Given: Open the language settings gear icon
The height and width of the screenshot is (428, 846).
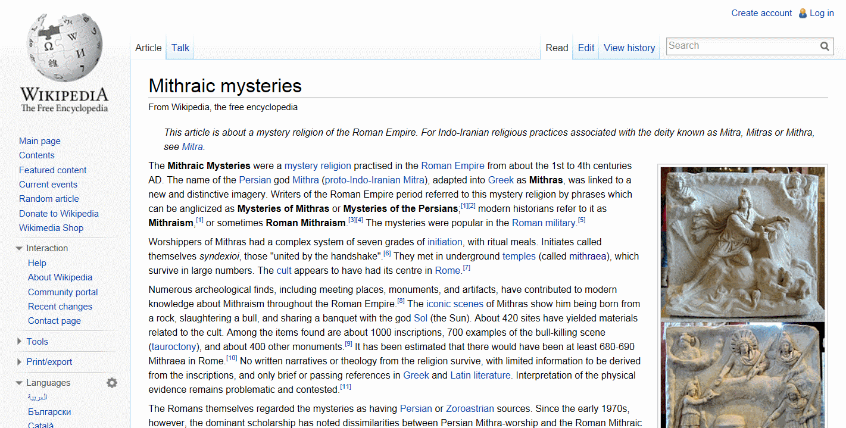Looking at the screenshot, I should 112,383.
